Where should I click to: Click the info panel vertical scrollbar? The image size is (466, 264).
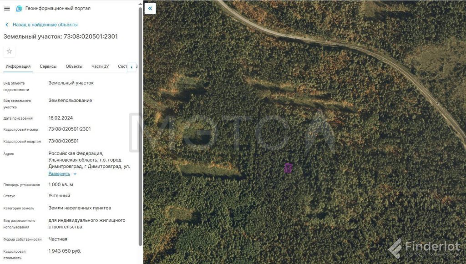(x=140, y=127)
